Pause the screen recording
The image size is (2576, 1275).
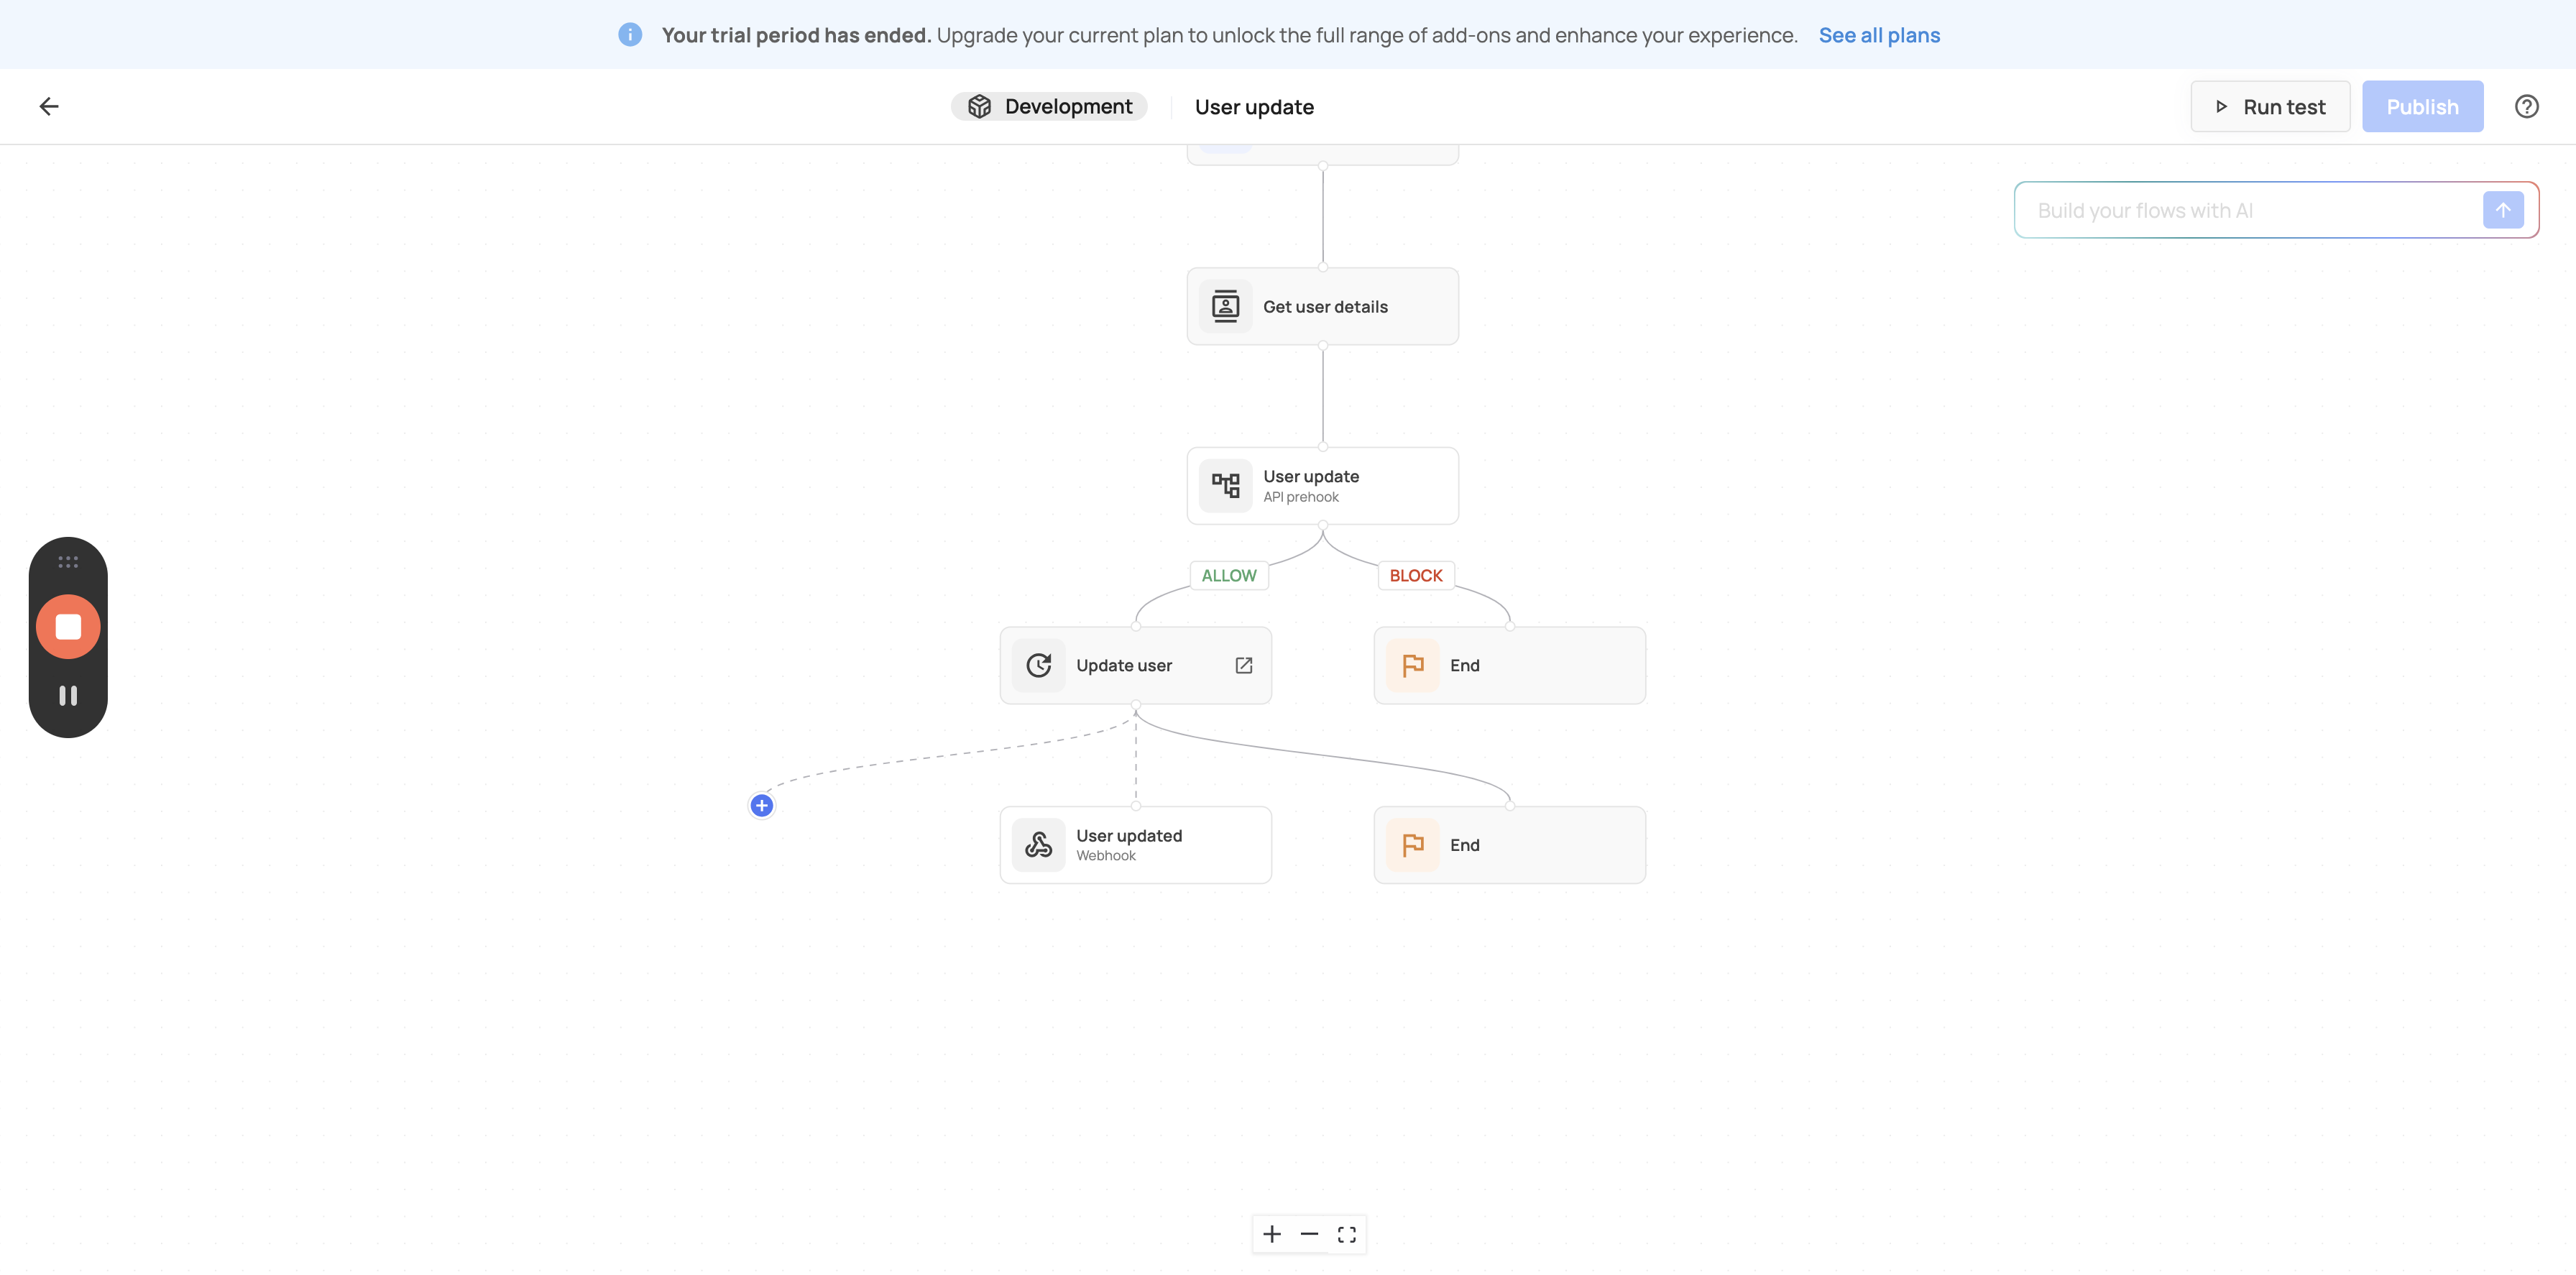coord(68,696)
